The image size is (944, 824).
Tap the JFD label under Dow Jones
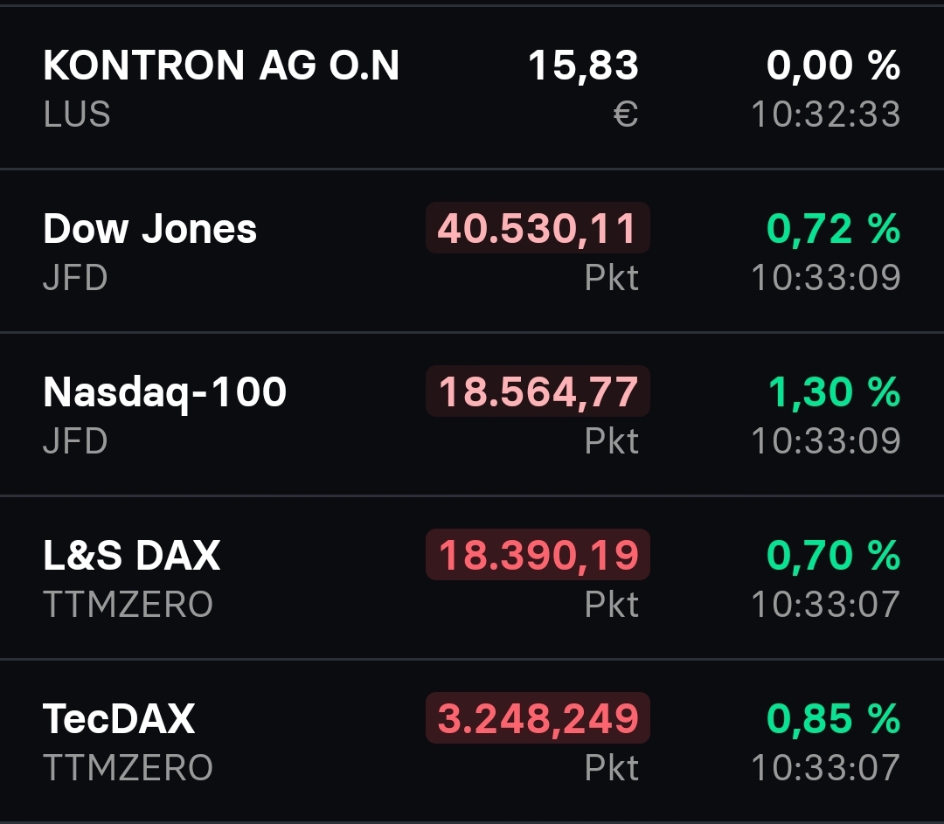[x=75, y=278]
